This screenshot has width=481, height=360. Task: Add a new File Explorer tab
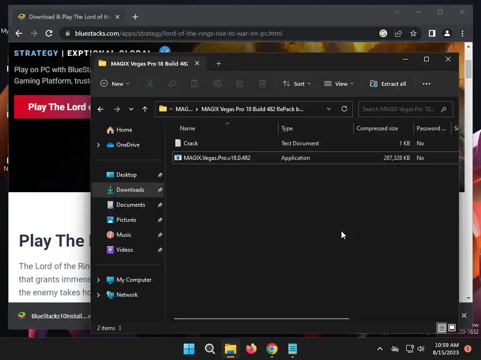[218, 63]
